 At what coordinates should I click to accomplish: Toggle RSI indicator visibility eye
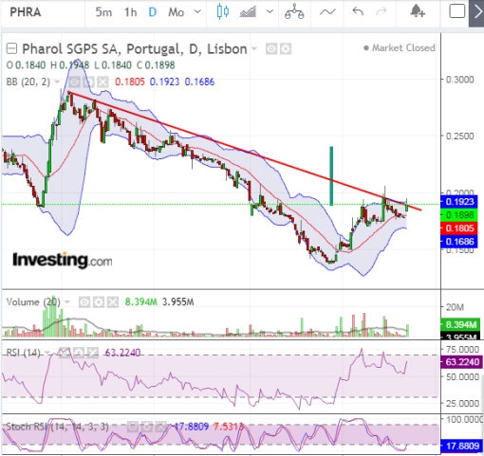65,353
